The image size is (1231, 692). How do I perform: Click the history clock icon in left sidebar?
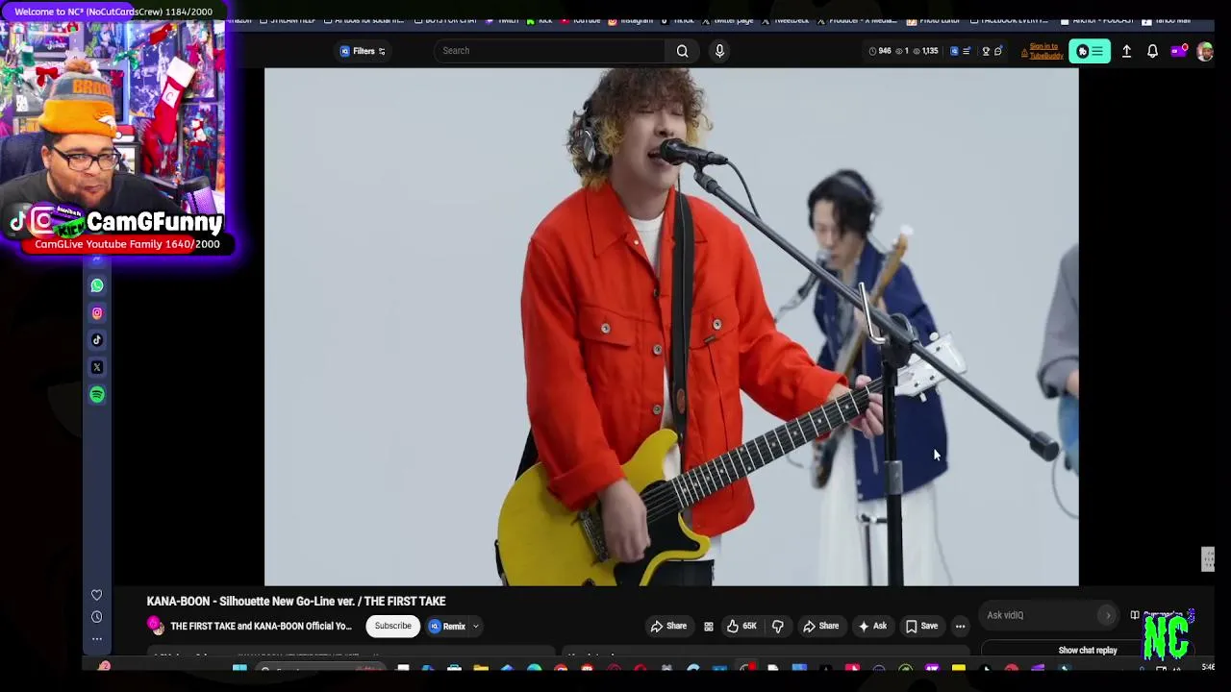[96, 617]
